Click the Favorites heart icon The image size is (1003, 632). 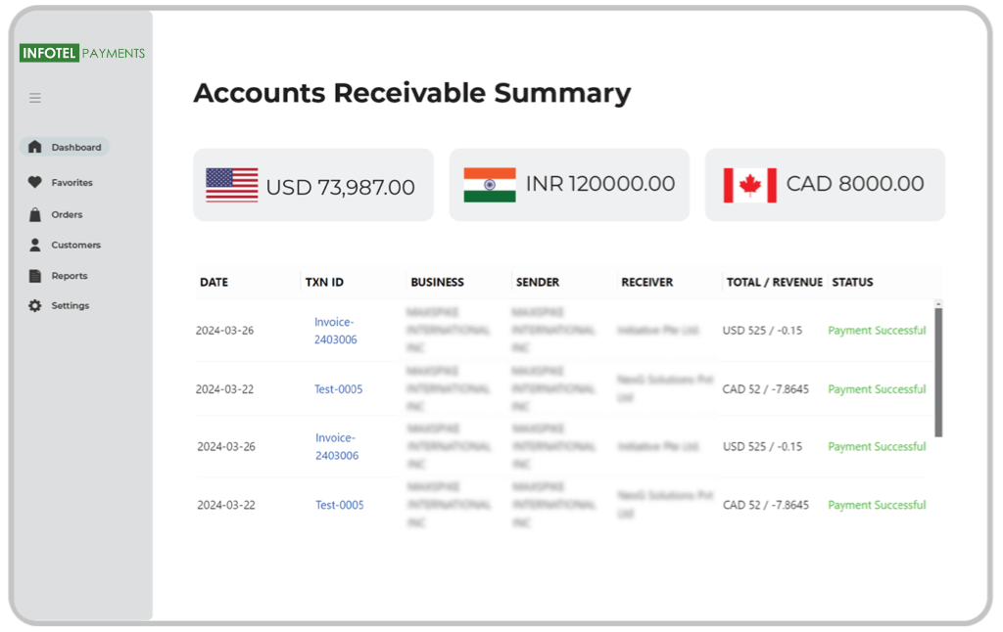pos(35,182)
